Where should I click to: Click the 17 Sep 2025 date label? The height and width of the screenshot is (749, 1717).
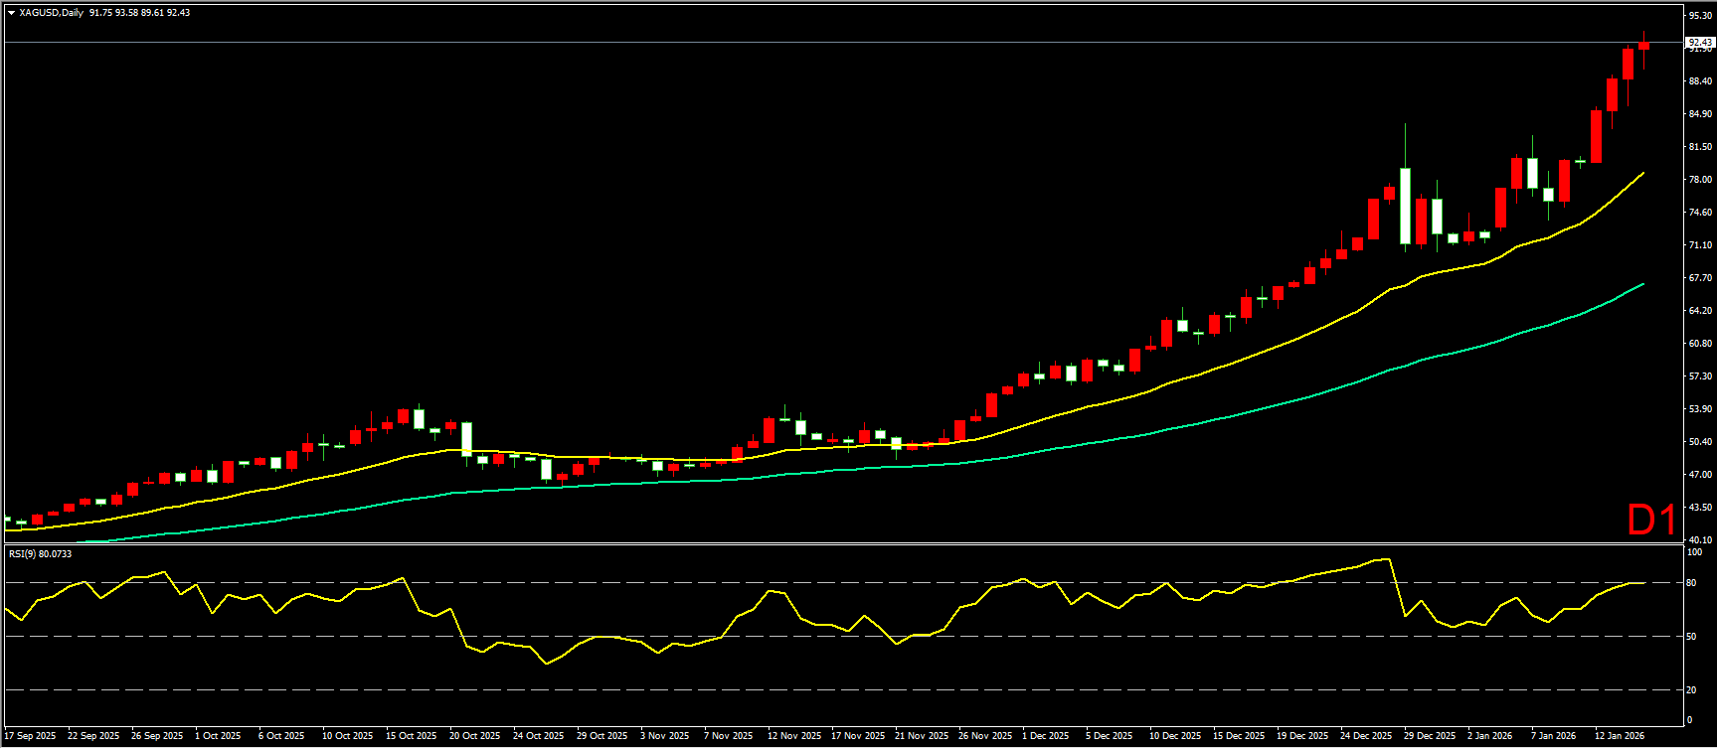tap(31, 736)
